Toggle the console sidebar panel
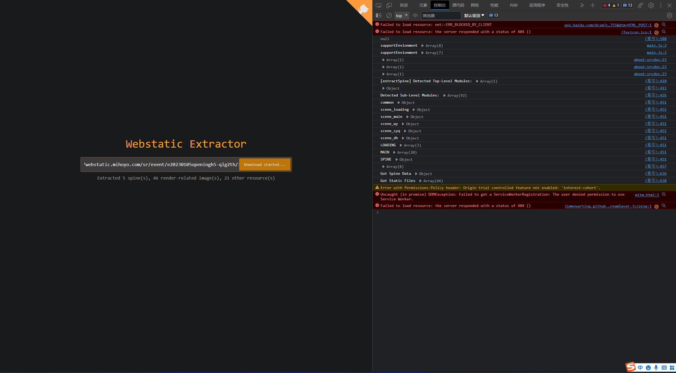The height and width of the screenshot is (373, 676). click(x=378, y=16)
